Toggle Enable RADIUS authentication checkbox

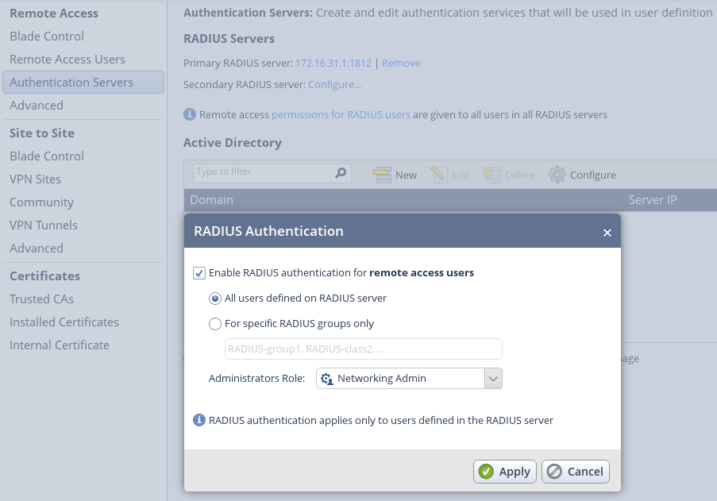point(199,273)
